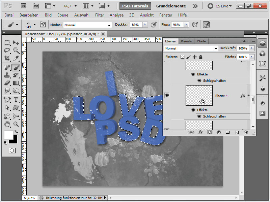The width and height of the screenshot is (270, 202).
Task: Select the Magic Wand tool
Action: click(16, 50)
